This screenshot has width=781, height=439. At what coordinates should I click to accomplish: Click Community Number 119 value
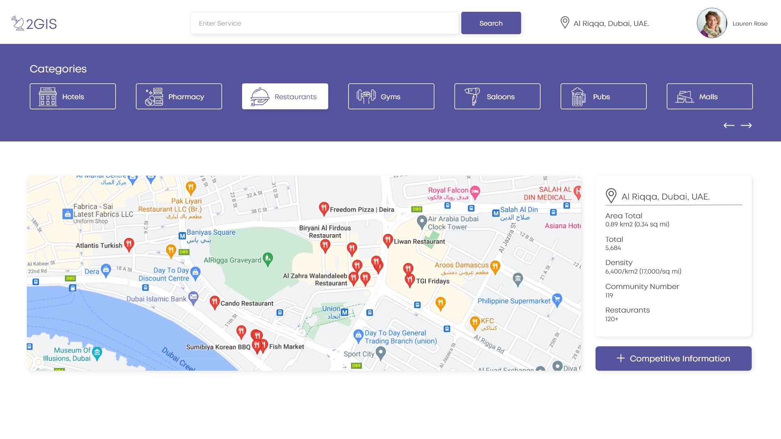tap(609, 296)
